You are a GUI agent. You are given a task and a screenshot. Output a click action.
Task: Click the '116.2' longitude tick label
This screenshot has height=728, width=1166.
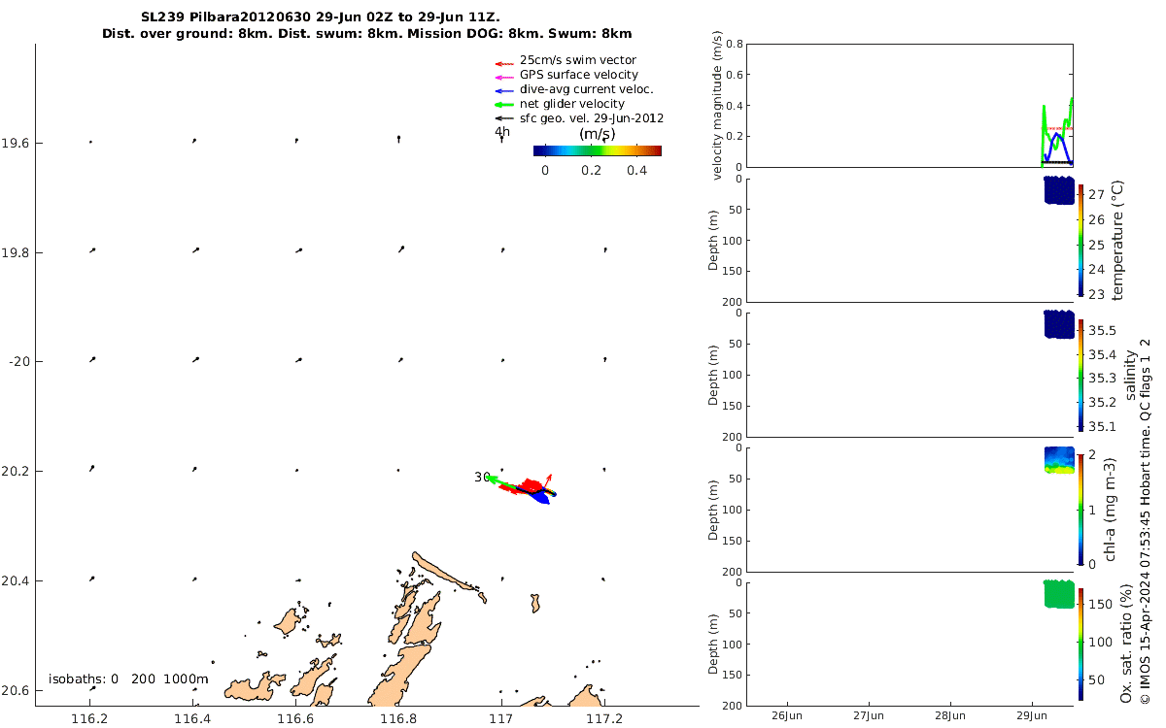pos(89,719)
